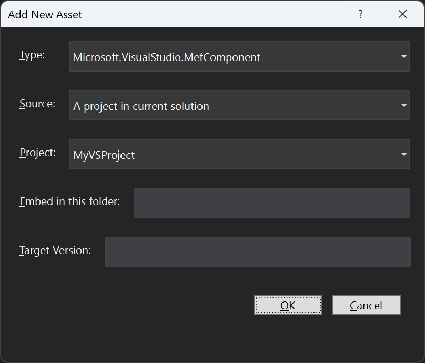
Task: Click the Type label
Action: coord(32,54)
